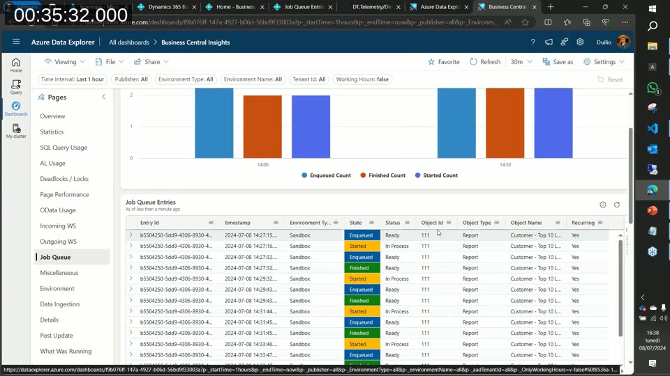Go to Incoming WS page
The image size is (670, 376).
(x=58, y=226)
